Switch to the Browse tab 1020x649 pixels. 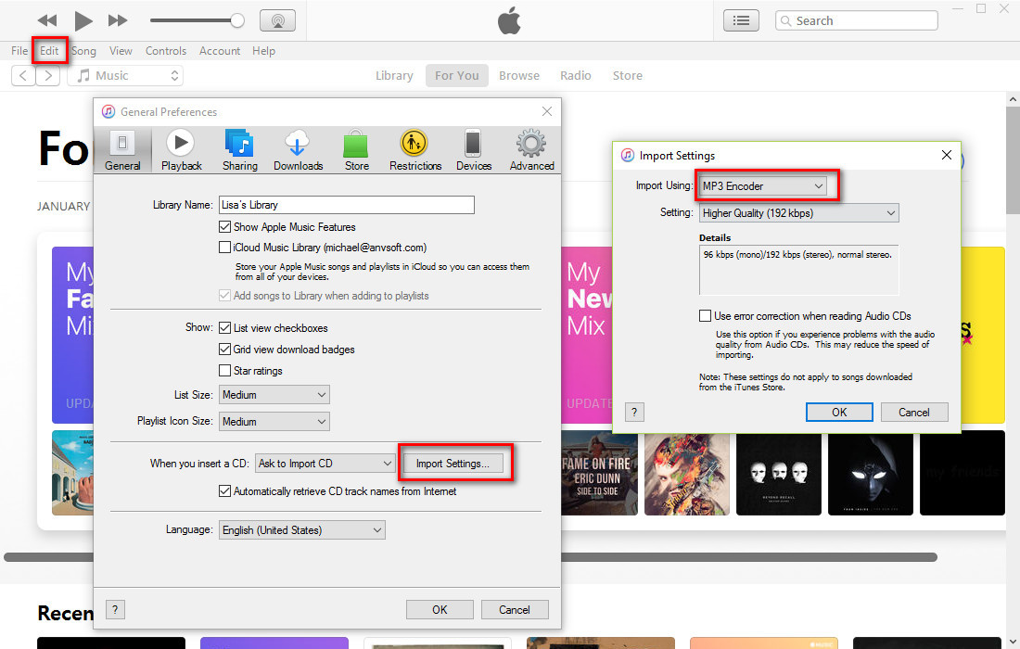click(x=519, y=75)
